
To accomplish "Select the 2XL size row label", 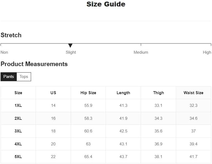I will [18, 118].
